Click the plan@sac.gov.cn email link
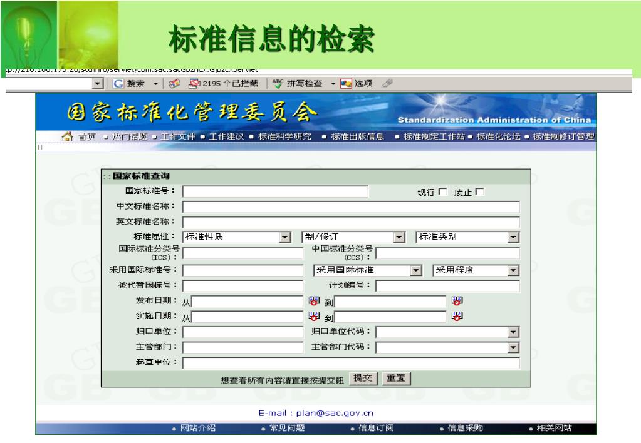The image size is (641, 443). tap(335, 413)
